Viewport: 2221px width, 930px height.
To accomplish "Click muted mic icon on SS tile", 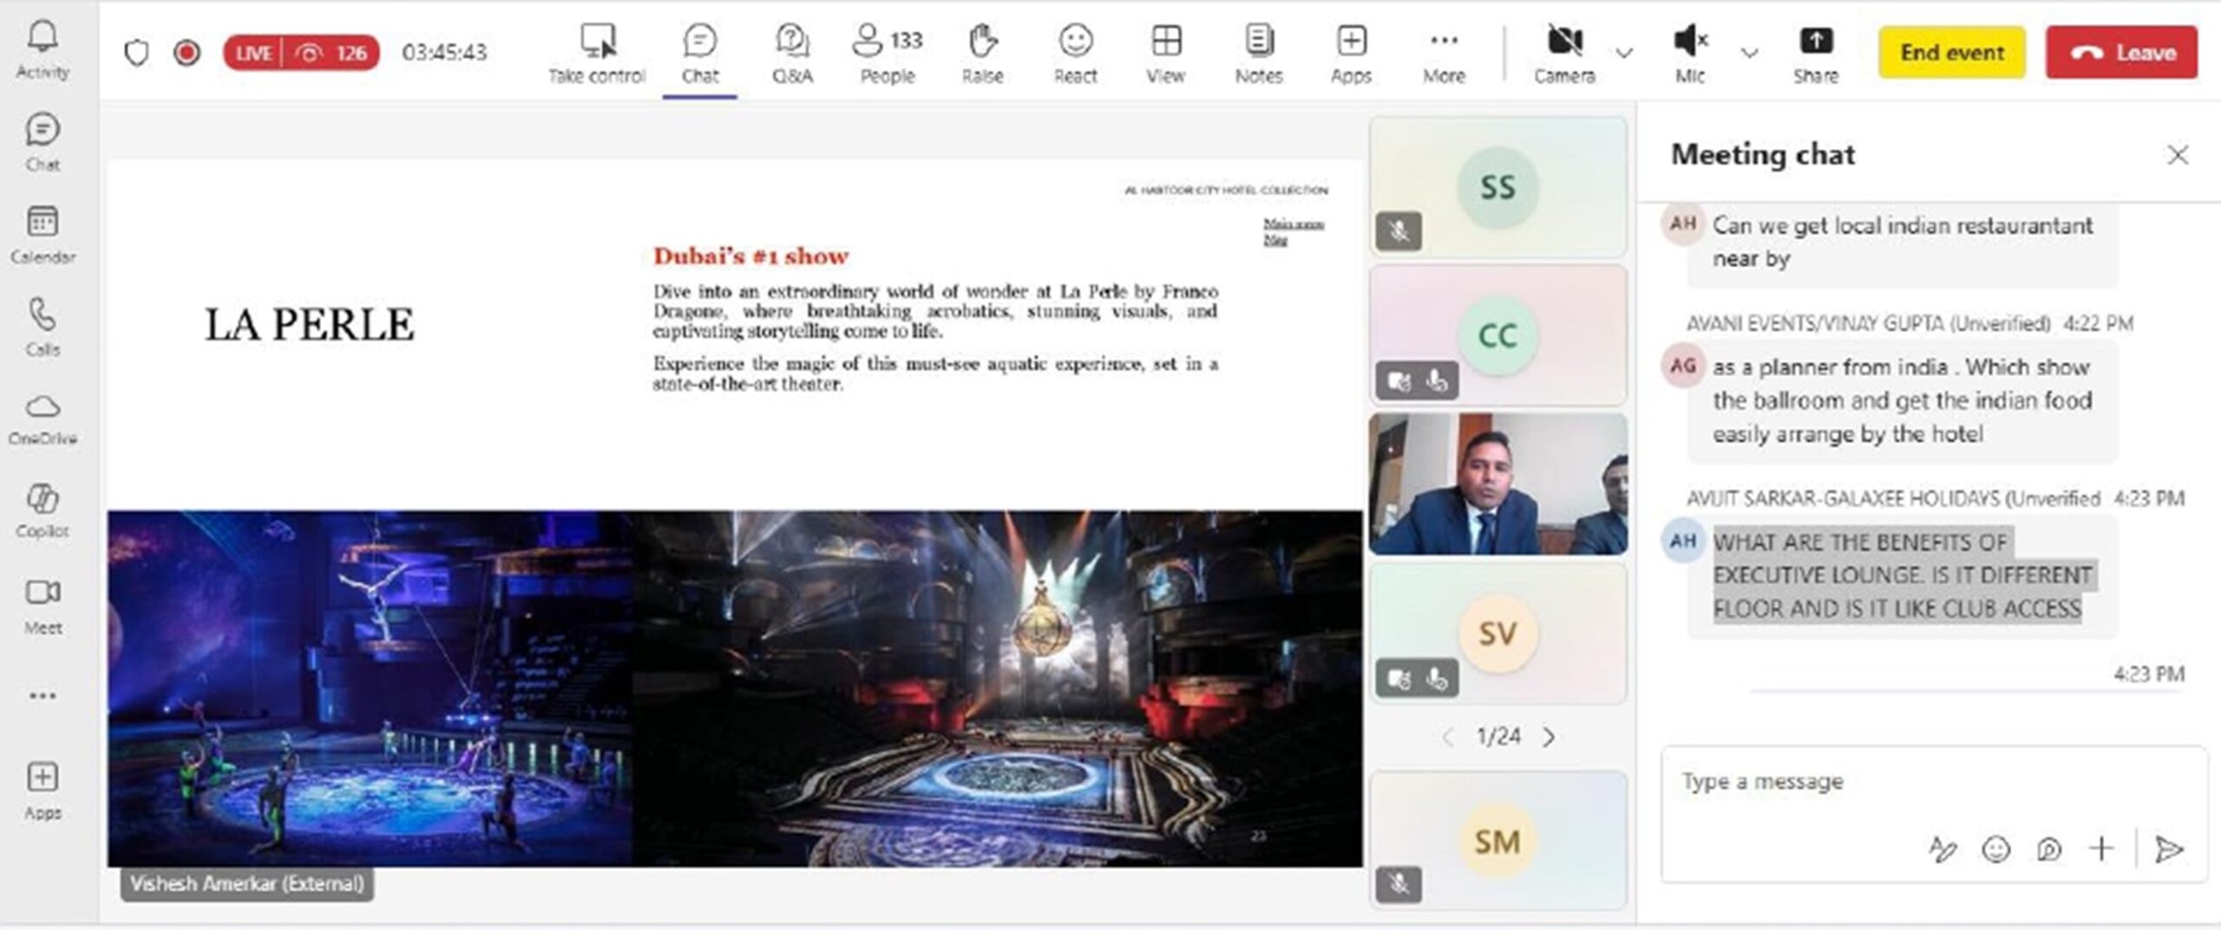I will [1399, 231].
